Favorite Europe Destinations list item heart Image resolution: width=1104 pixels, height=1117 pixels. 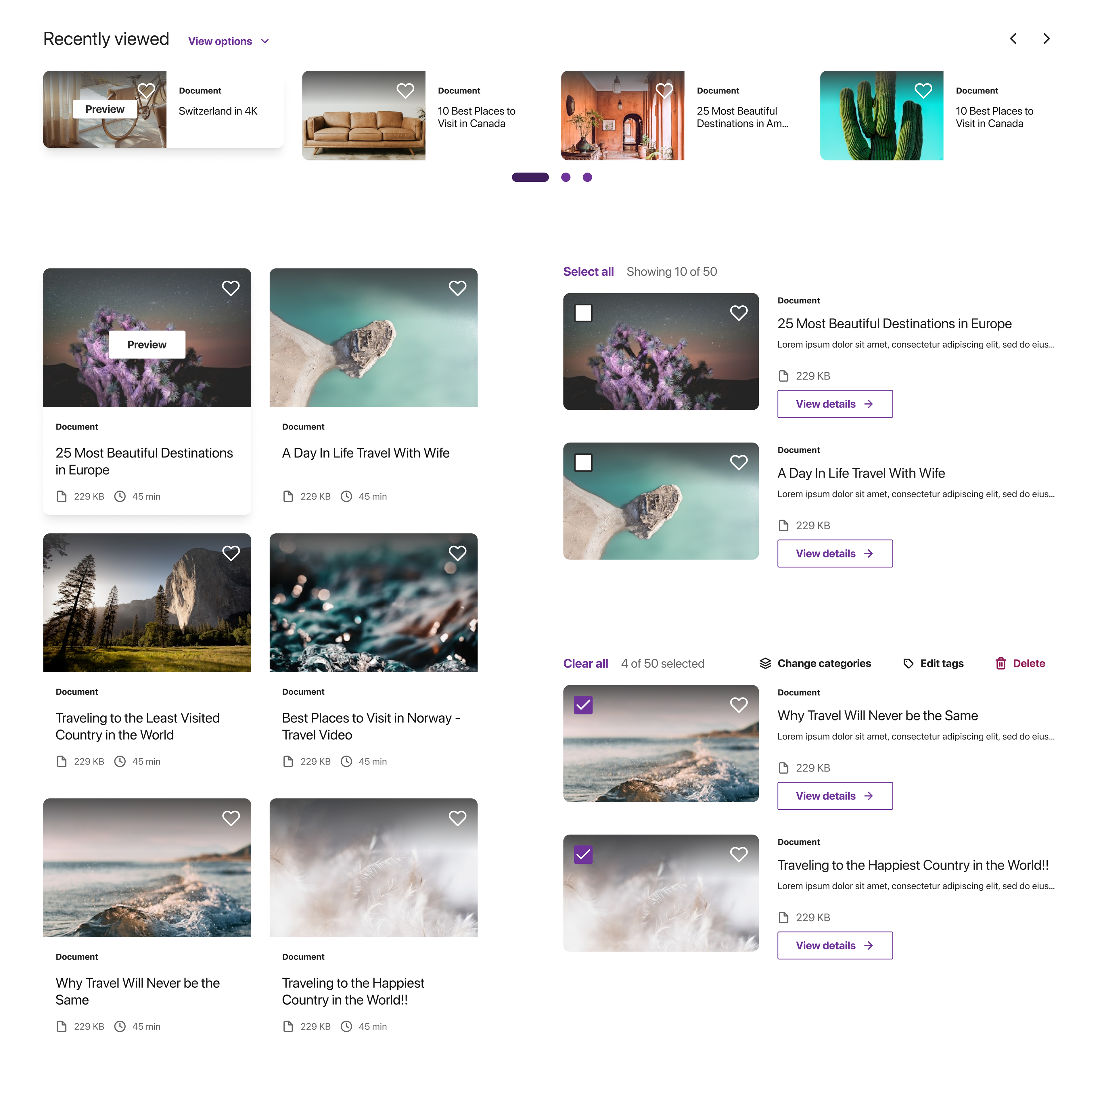click(738, 313)
